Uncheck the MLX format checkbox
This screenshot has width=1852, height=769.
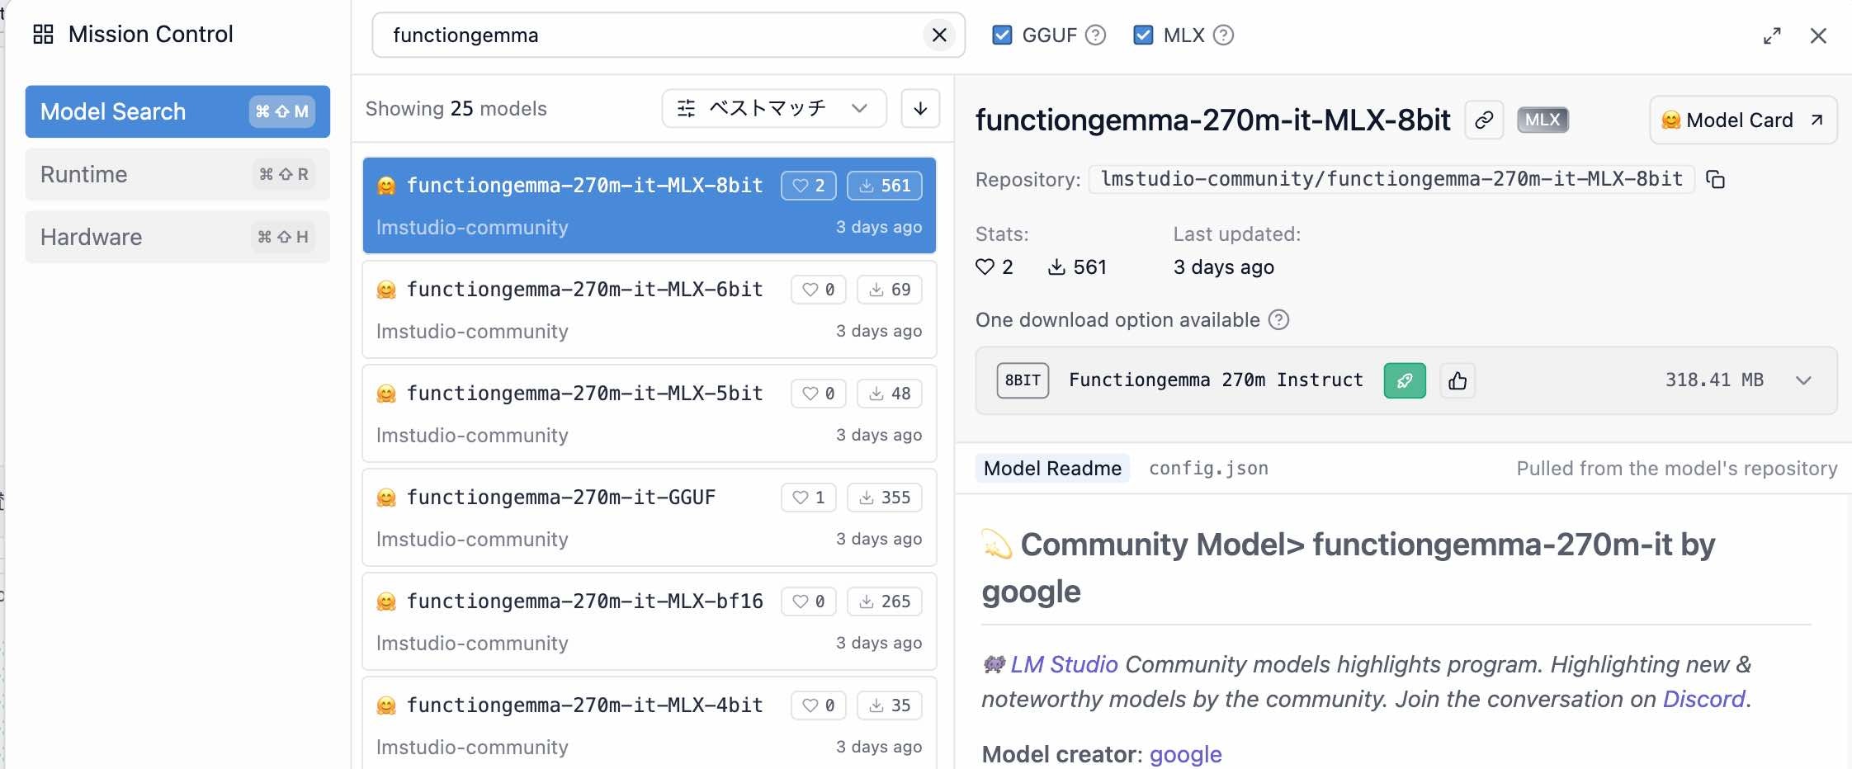[x=1143, y=35]
